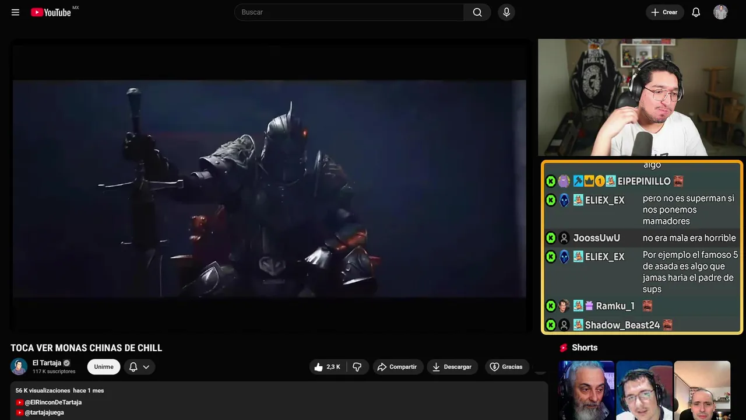This screenshot has height=420, width=746.
Task: Like the video with thumbs up
Action: [327, 367]
